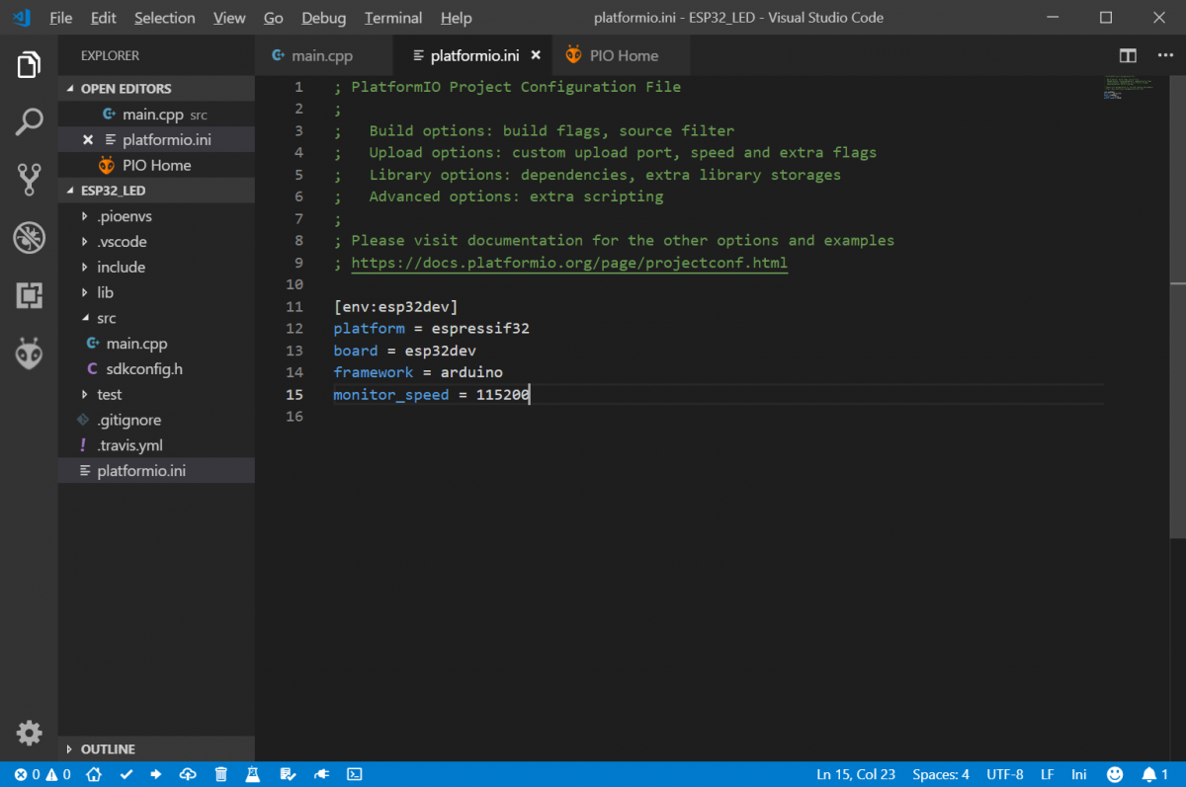The height and width of the screenshot is (787, 1186).
Task: Click the upload to remote cloud icon
Action: [x=188, y=774]
